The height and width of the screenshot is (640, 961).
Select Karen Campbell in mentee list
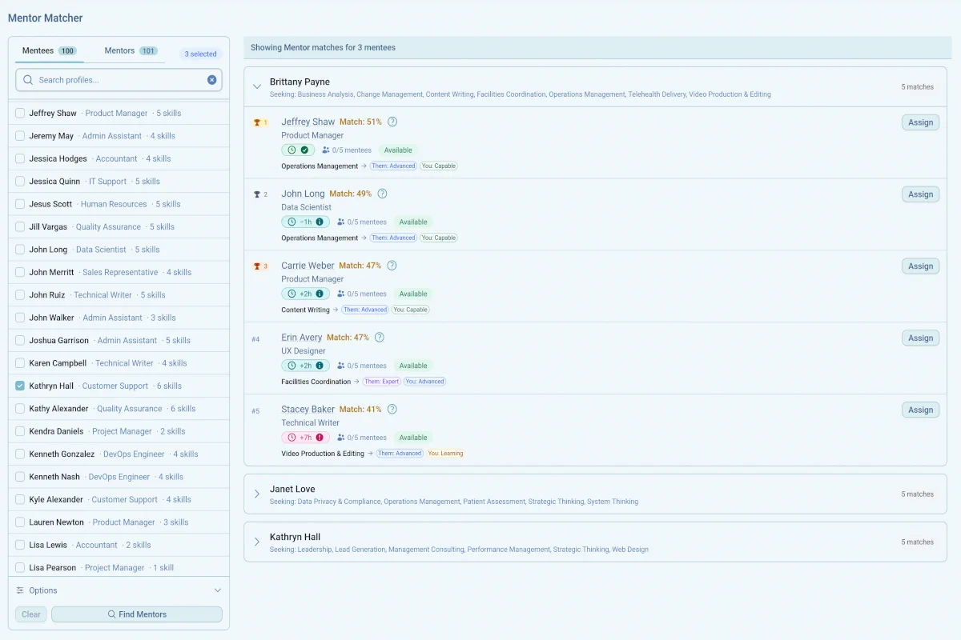(x=119, y=363)
